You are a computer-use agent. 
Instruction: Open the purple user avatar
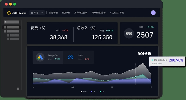click(x=153, y=13)
